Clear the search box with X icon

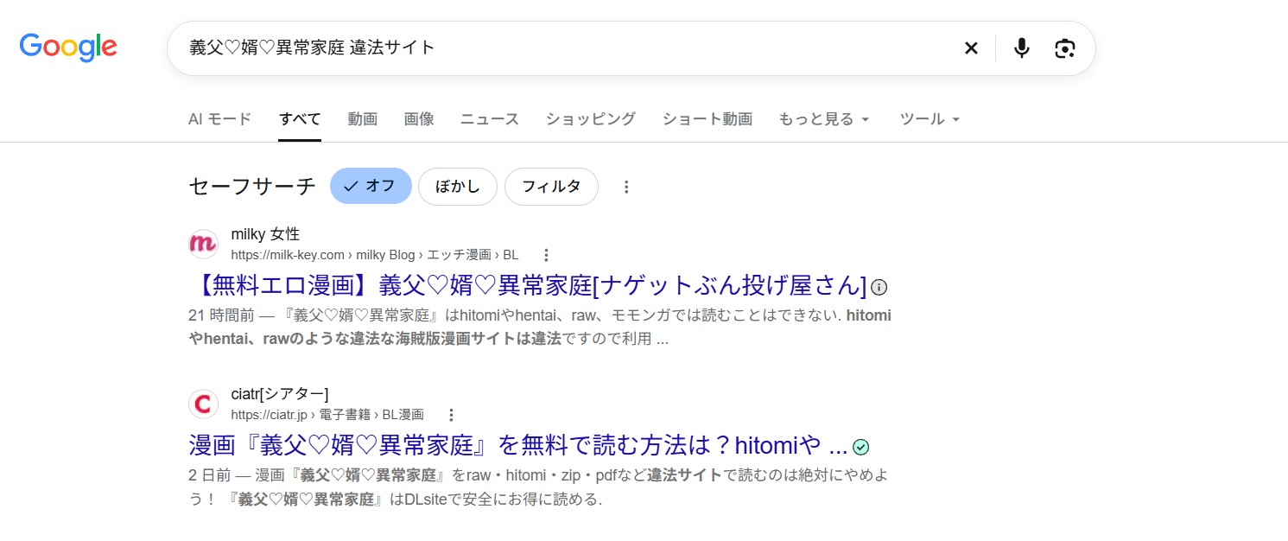(971, 48)
